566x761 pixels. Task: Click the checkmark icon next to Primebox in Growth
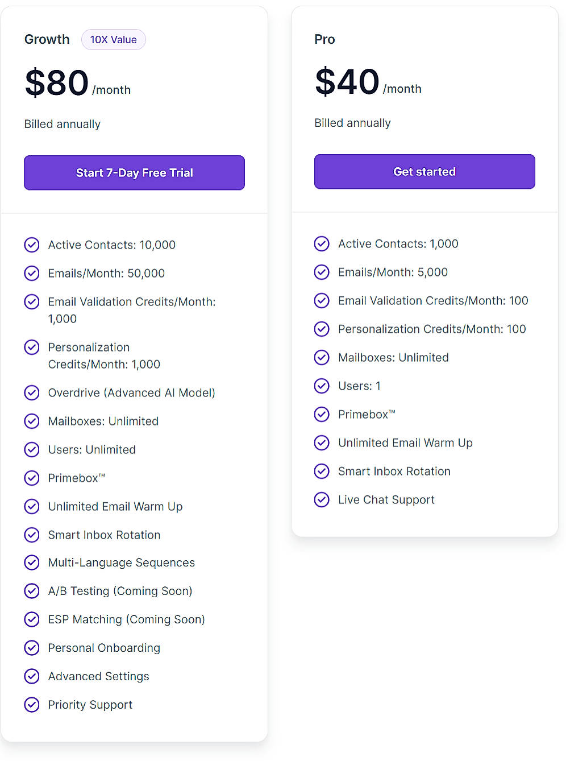pyautogui.click(x=32, y=478)
